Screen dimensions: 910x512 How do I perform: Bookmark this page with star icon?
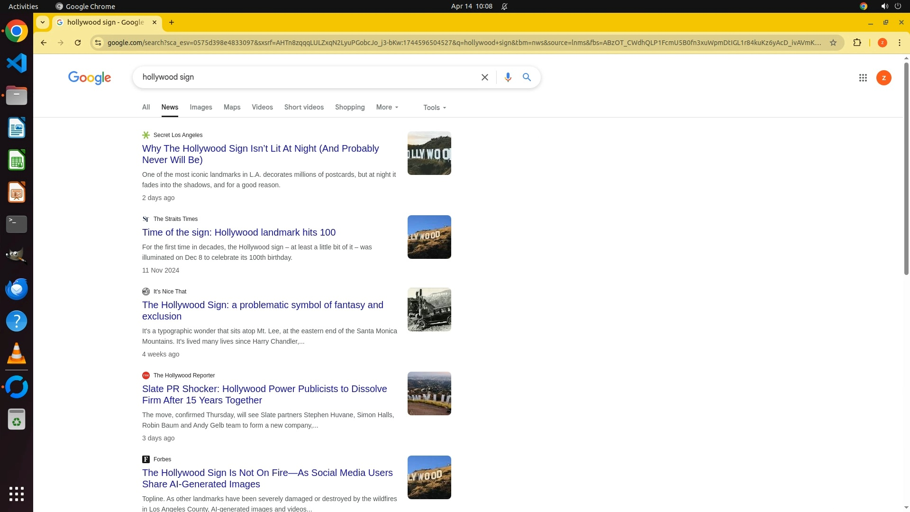coord(833,43)
